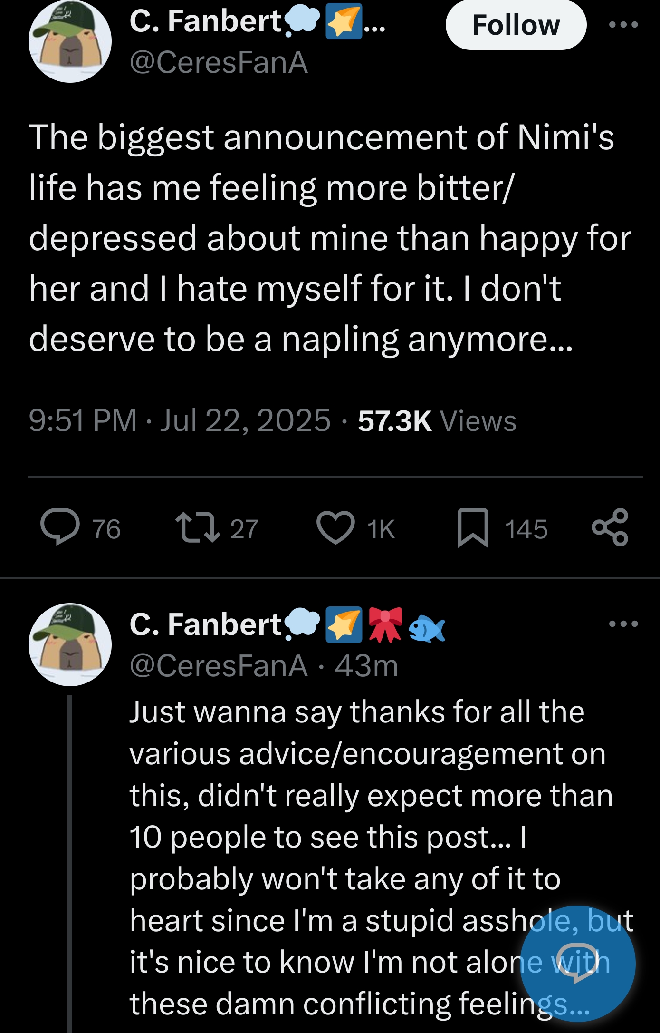Click the Follow button
Screen dimensions: 660x1033
click(516, 25)
